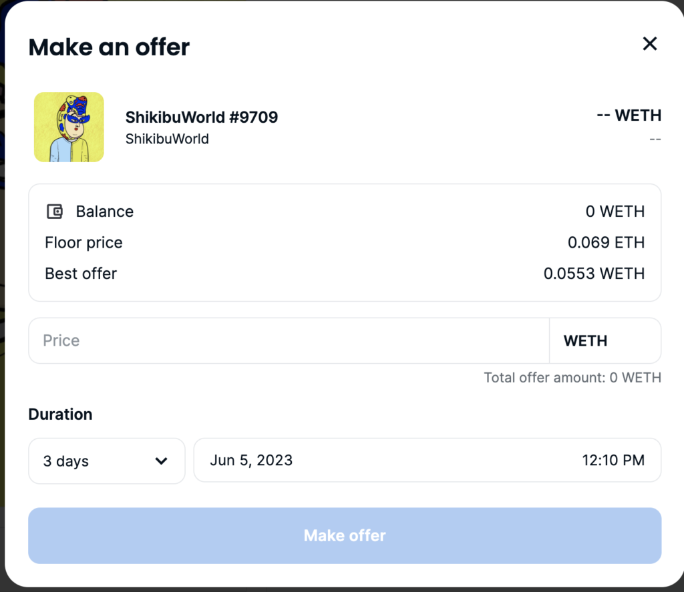Click the ShikibuWorld #9709 item title
Screen dimensions: 684x592
click(x=202, y=117)
